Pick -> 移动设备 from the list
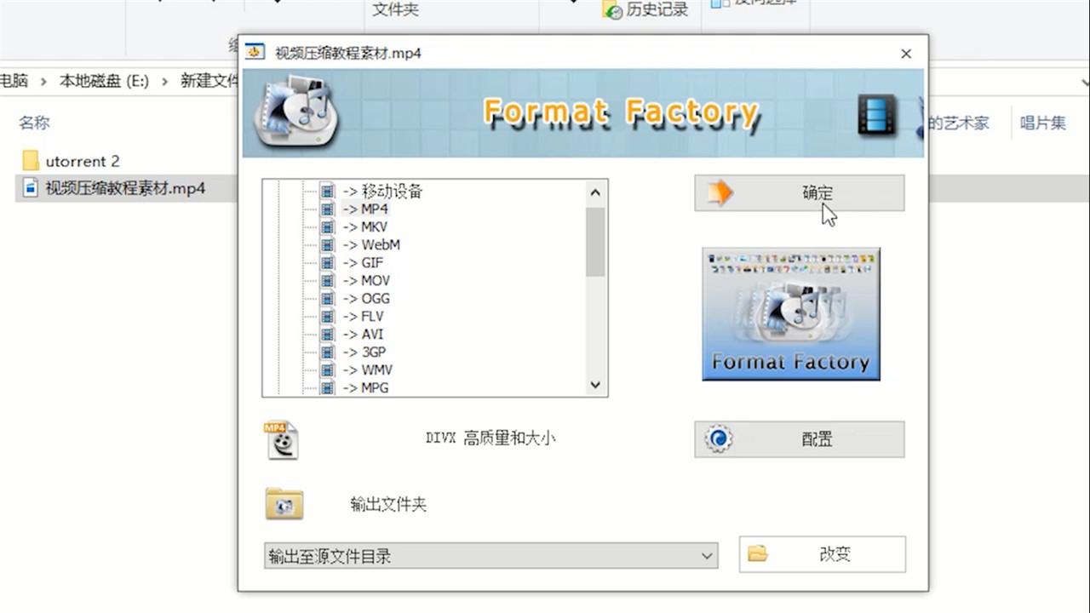This screenshot has height=613, width=1090. coord(382,191)
